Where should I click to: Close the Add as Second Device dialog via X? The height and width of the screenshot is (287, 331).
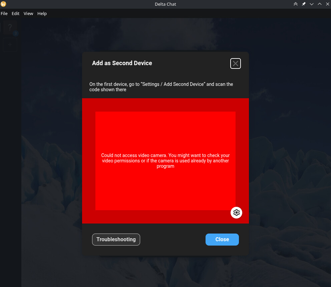click(x=236, y=63)
